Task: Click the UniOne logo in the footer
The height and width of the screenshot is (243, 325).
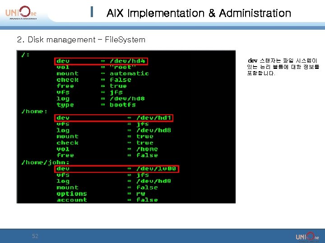Action: click(x=307, y=237)
